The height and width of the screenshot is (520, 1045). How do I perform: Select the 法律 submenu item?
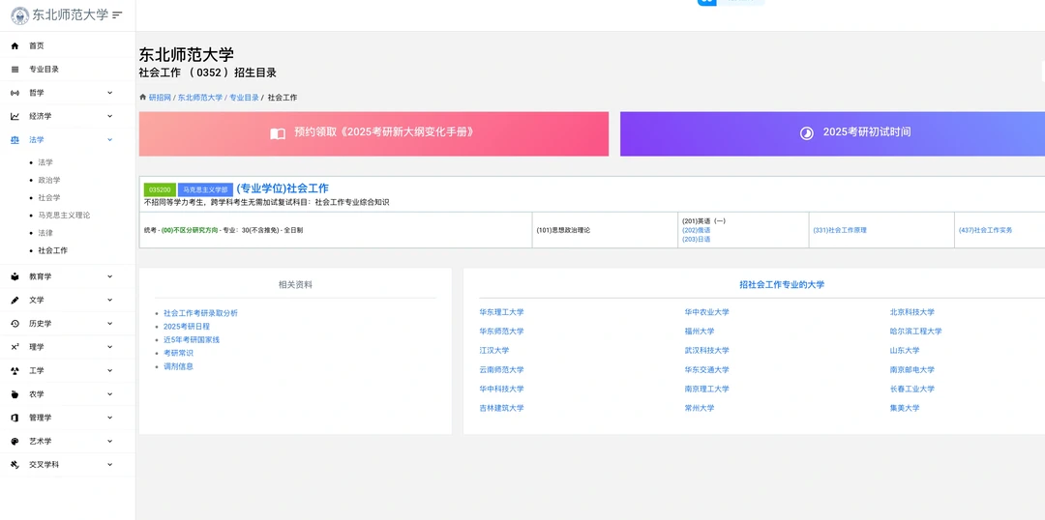45,233
